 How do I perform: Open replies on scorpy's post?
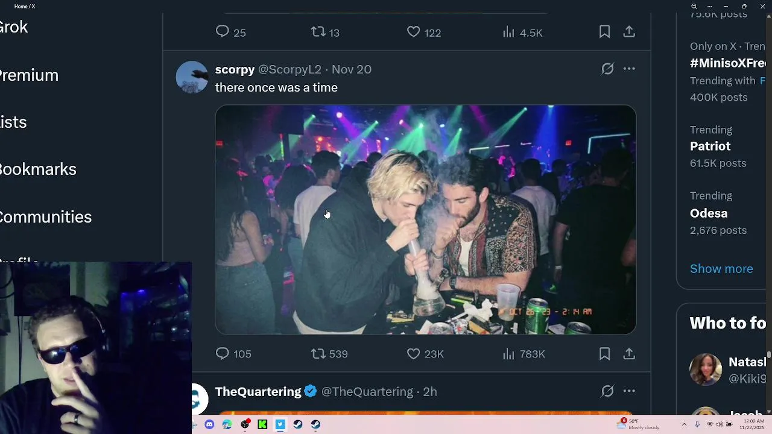[x=223, y=354]
